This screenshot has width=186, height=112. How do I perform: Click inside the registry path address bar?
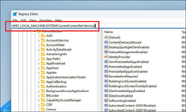[x=98, y=26]
